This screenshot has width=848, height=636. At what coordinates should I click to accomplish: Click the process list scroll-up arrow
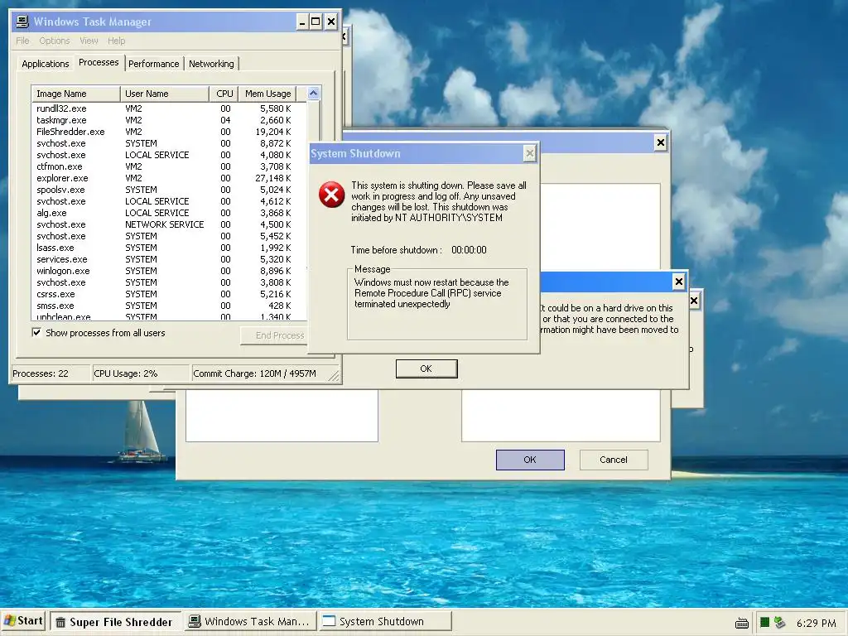tap(313, 94)
